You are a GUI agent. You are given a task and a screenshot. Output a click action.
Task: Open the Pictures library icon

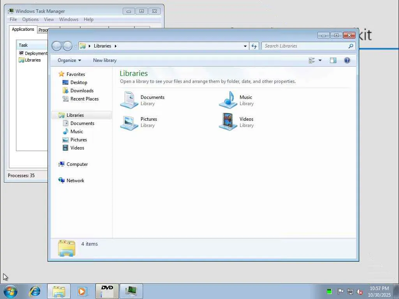129,122
